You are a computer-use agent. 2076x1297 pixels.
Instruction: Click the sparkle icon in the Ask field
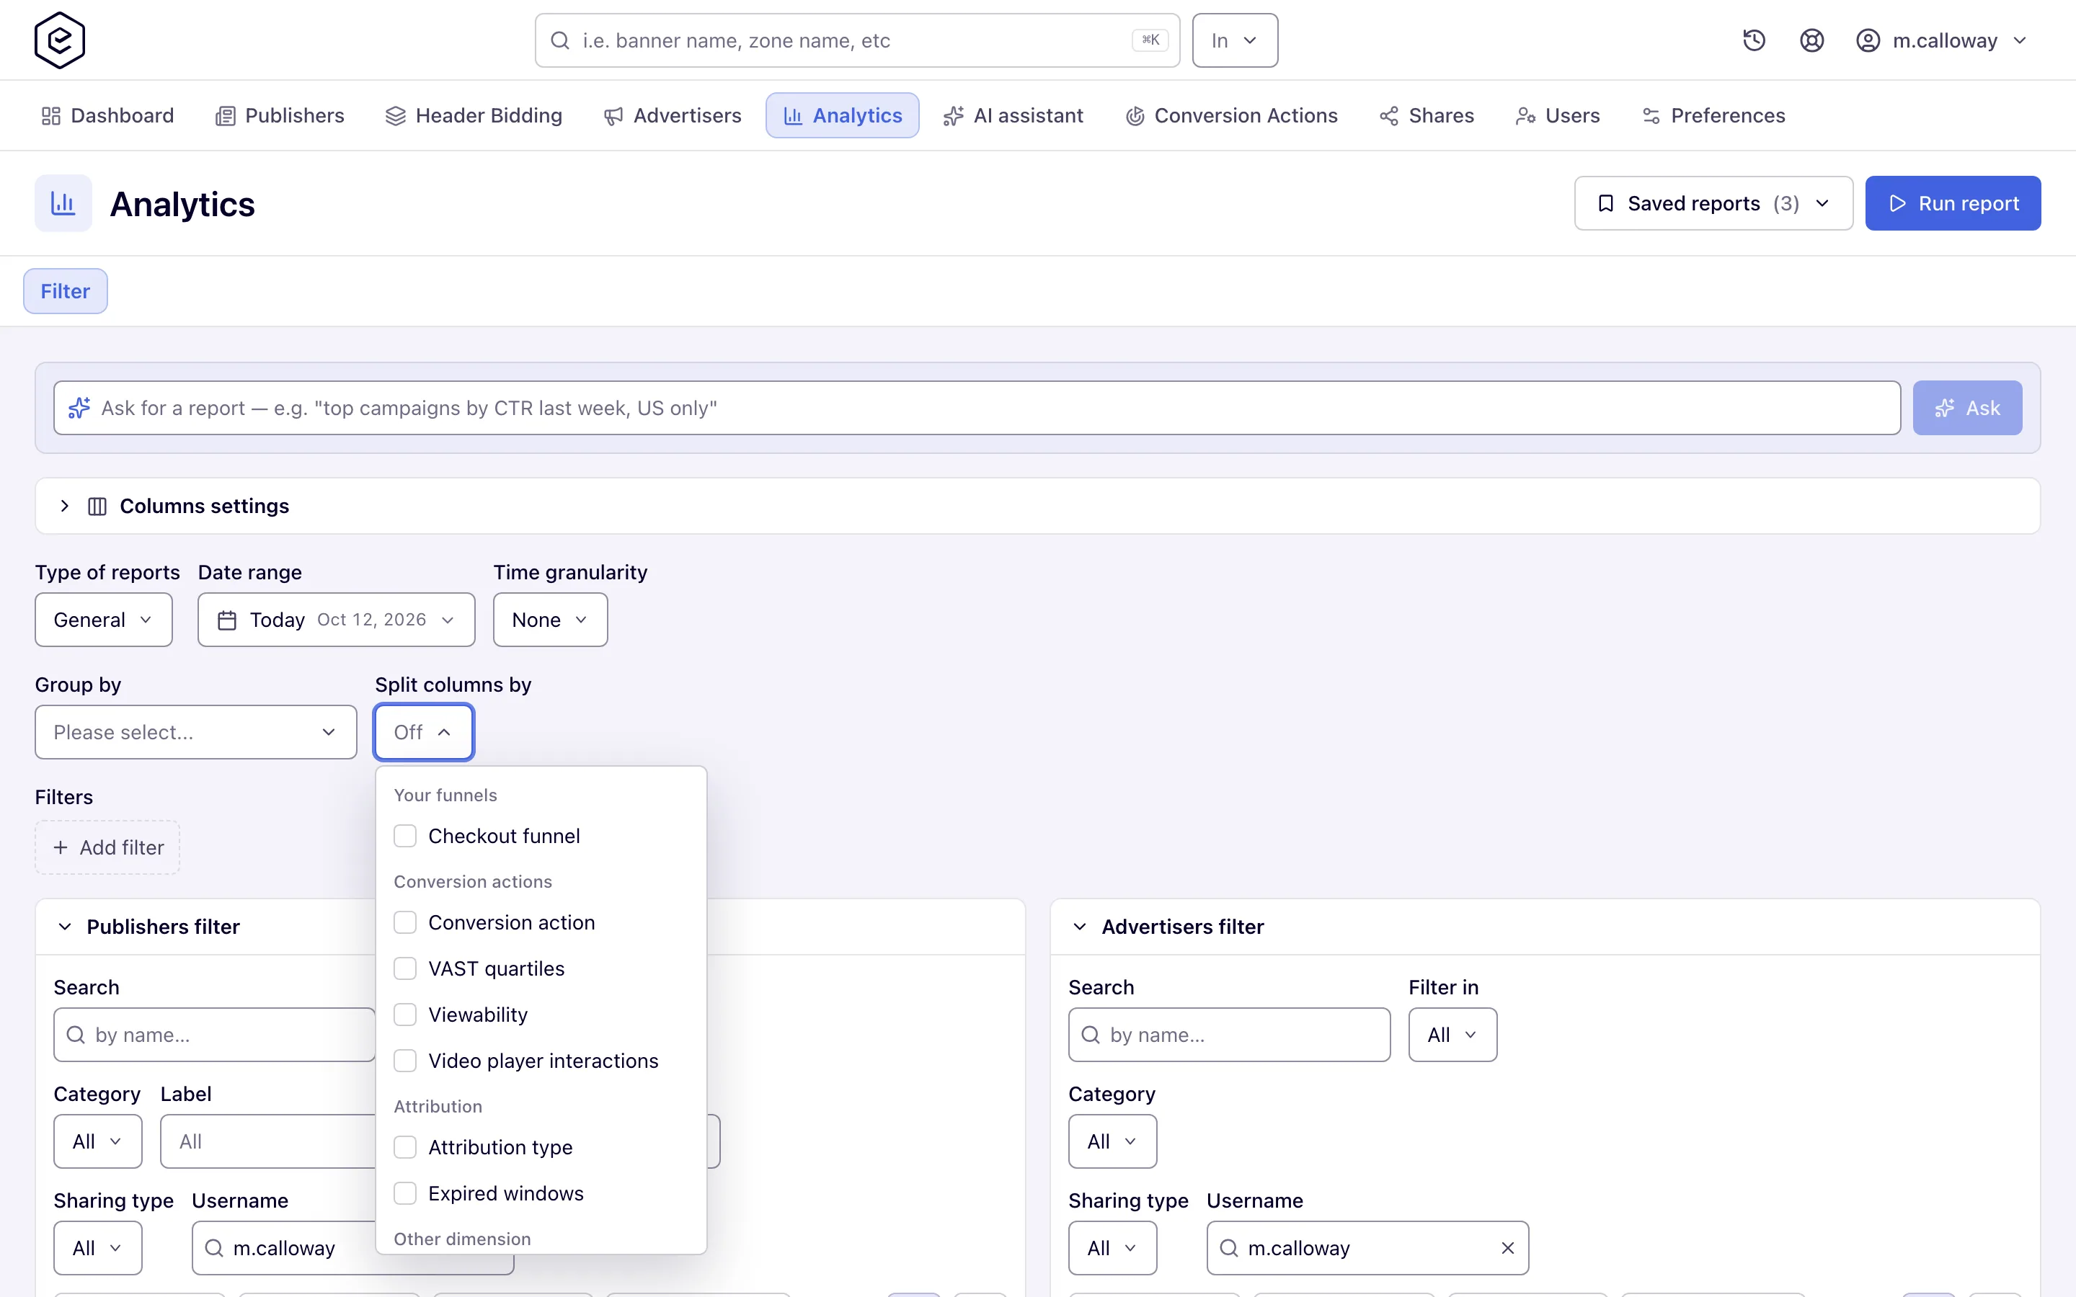click(x=79, y=407)
